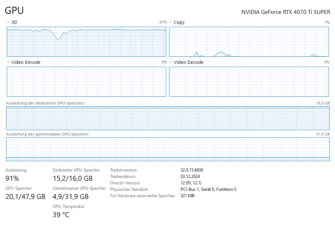
Task: Click the 'Dedizierter GPU-Speicher' stat label
Action: pyautogui.click(x=76, y=170)
